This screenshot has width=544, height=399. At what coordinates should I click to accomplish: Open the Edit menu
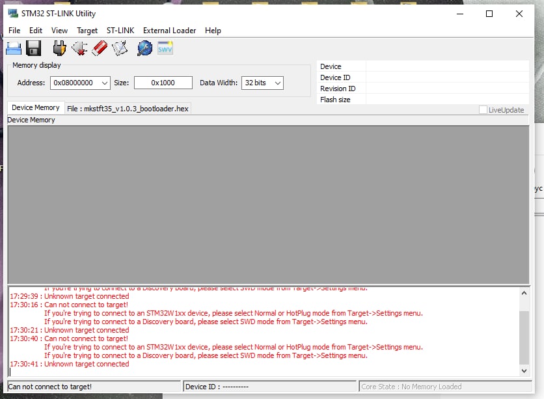point(35,31)
